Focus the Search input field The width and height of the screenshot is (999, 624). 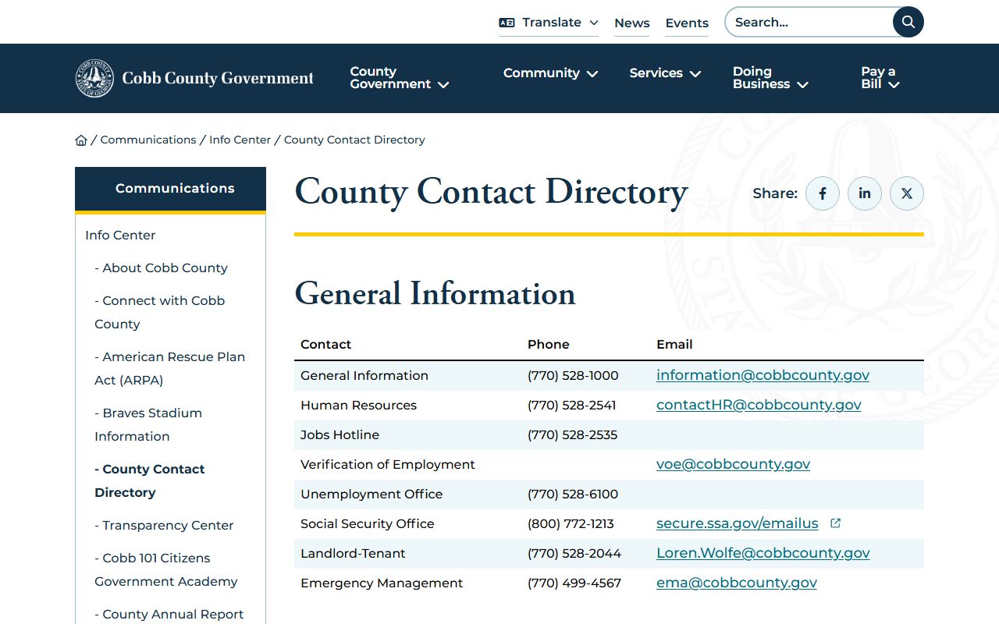810,22
